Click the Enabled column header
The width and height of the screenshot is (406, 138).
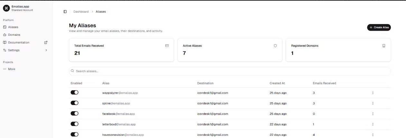click(x=76, y=83)
